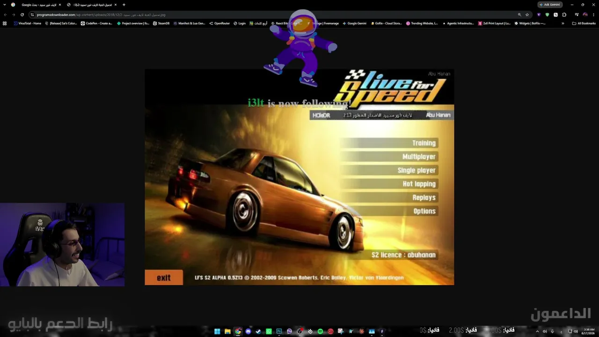This screenshot has width=599, height=337.
Task: Select the image tab ending in jpg
Action: click(92, 5)
